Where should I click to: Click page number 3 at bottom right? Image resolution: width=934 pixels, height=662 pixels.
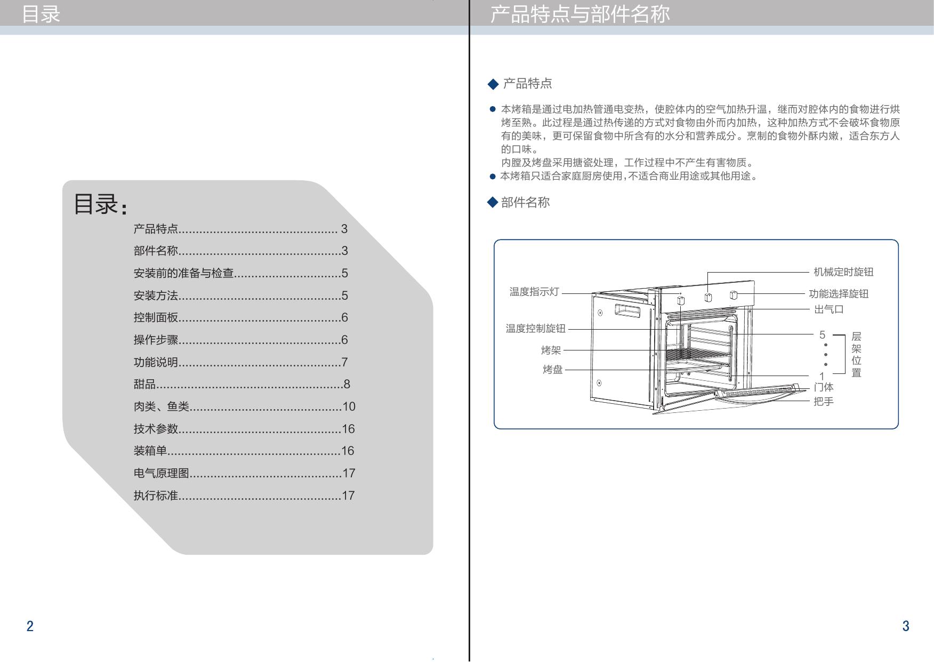905,626
